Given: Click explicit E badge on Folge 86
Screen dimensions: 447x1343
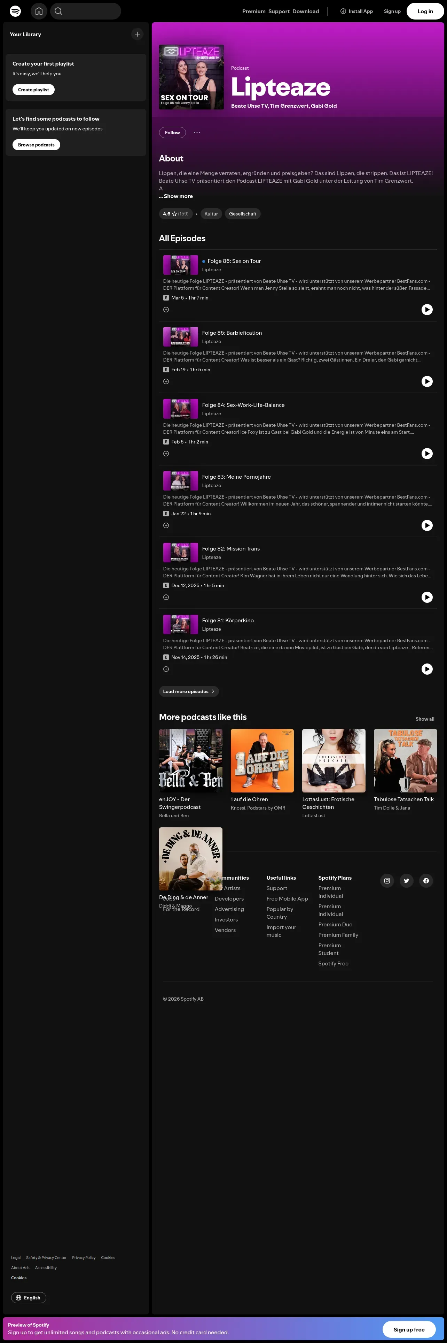Looking at the screenshot, I should pyautogui.click(x=165, y=298).
